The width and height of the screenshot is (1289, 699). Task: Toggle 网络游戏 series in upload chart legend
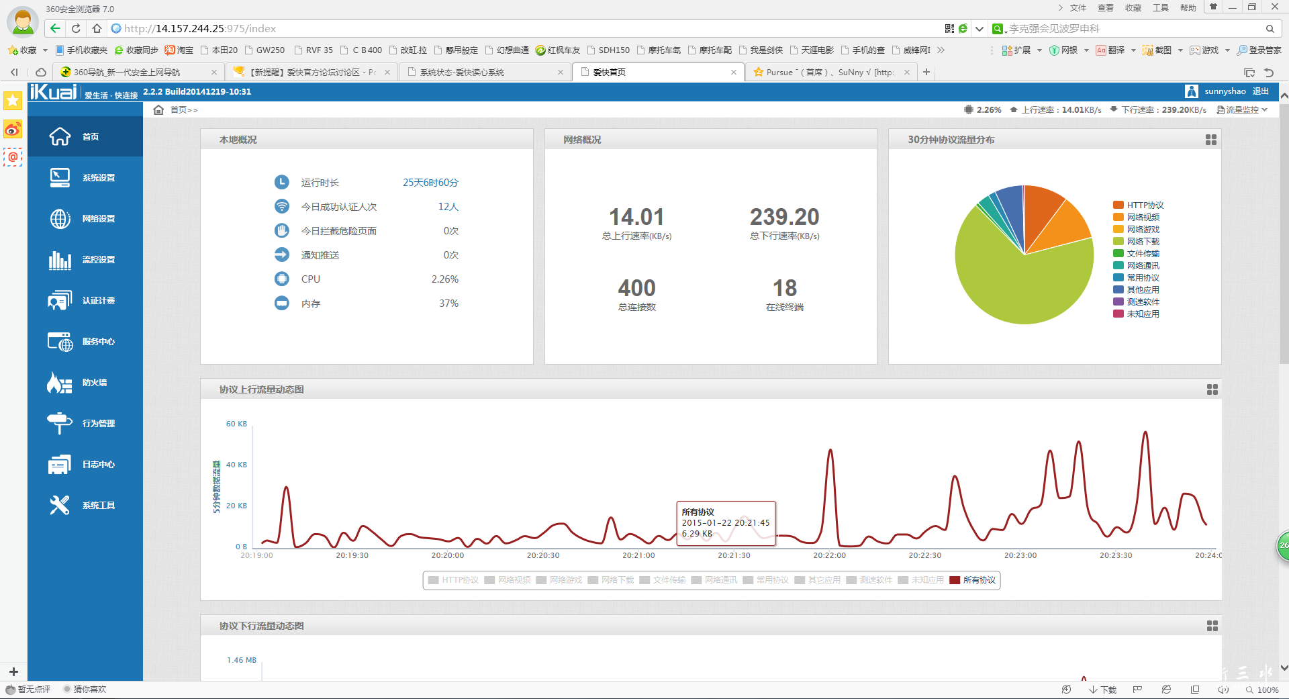tap(559, 580)
